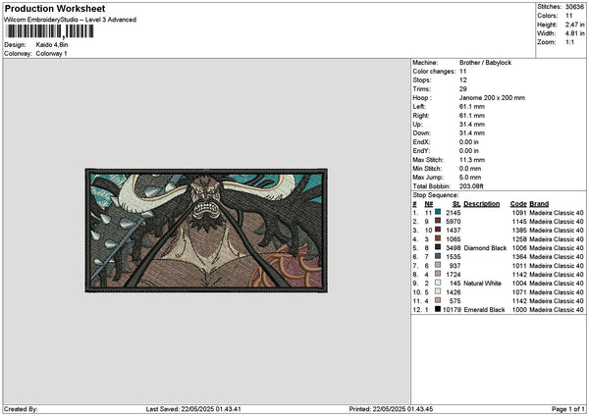Click the design name 'Kaido 4,8in'
Screen dimensions: 589x416
pyautogui.click(x=52, y=45)
